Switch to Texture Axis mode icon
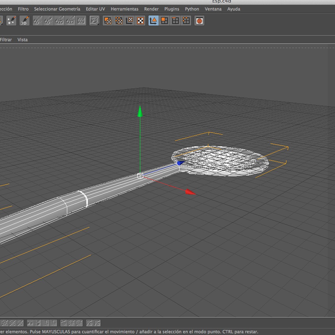The width and height of the screenshot is (335, 335). coord(130,21)
